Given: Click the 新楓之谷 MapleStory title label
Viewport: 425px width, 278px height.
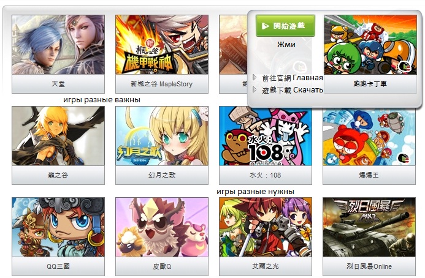Looking at the screenshot, I should pyautogui.click(x=162, y=84).
